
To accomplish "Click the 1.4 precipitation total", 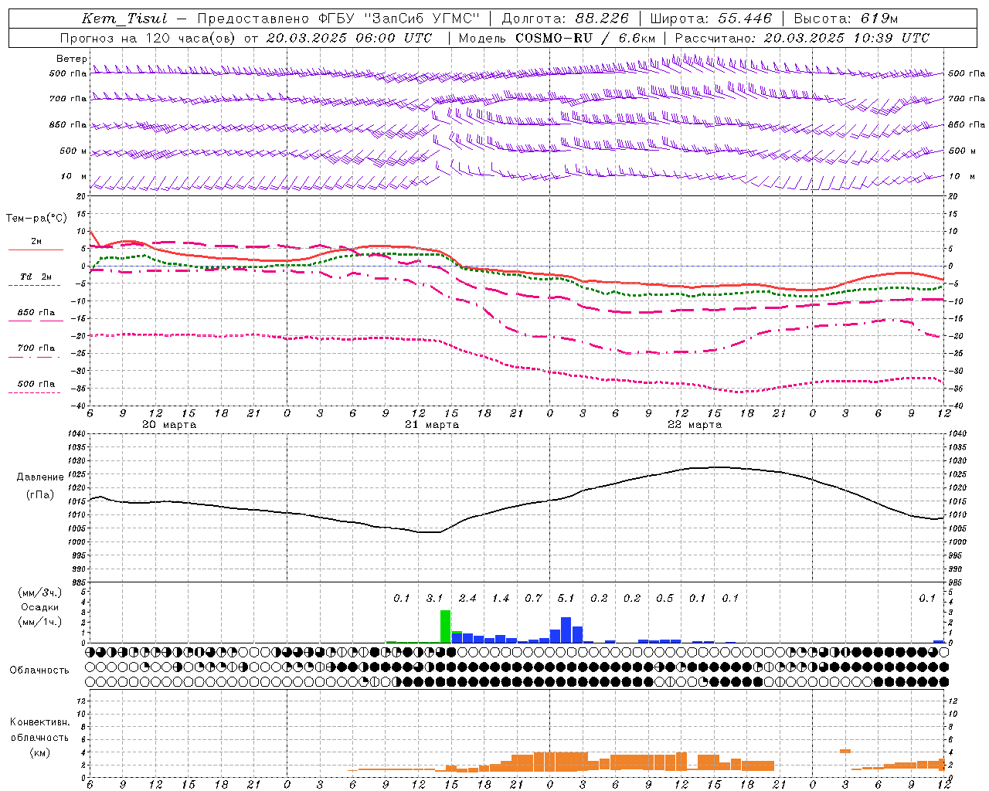I will 501,598.
